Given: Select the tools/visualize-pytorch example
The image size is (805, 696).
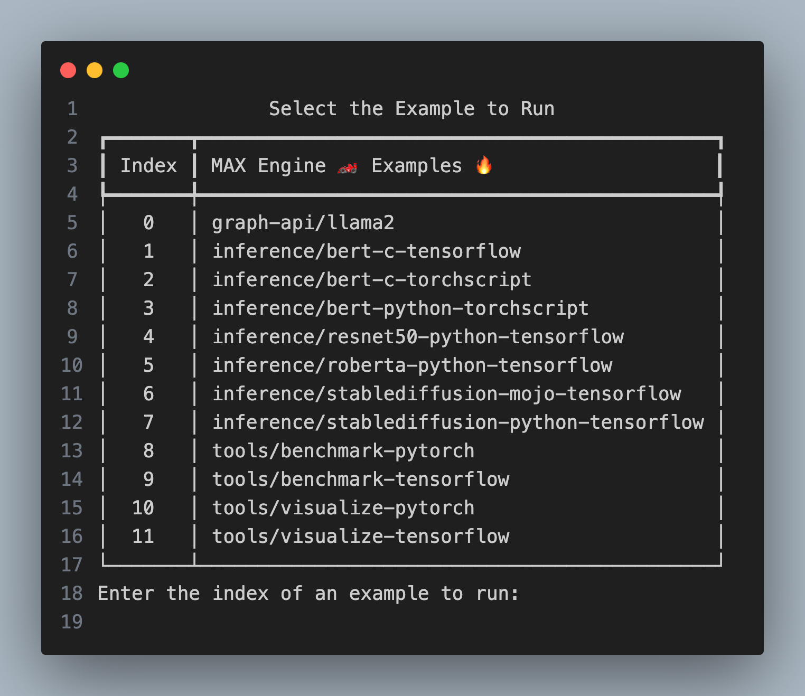Looking at the screenshot, I should tap(343, 507).
